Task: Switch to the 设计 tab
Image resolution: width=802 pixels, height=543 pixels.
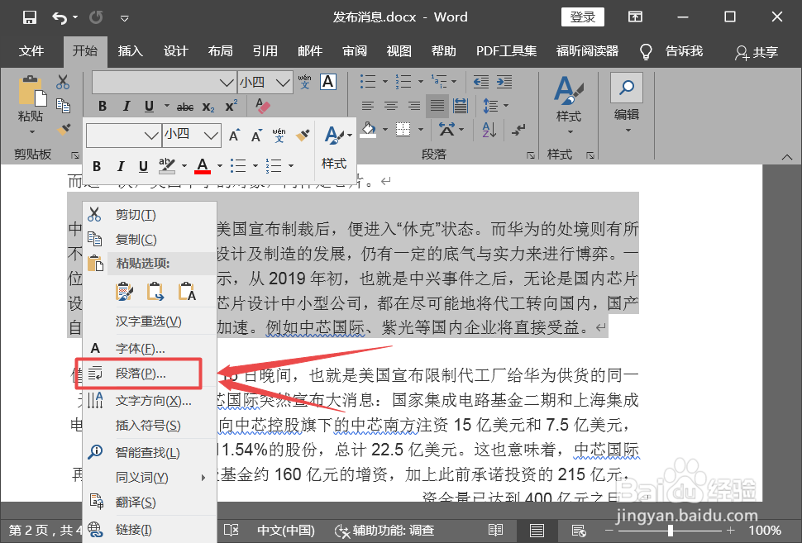Action: pyautogui.click(x=175, y=51)
